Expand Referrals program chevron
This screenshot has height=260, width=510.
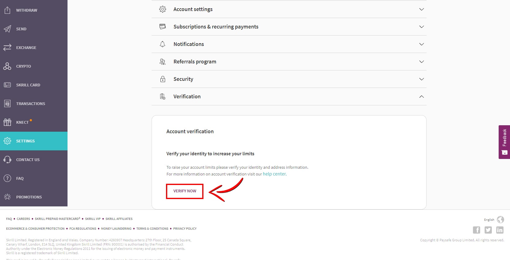[x=422, y=62]
